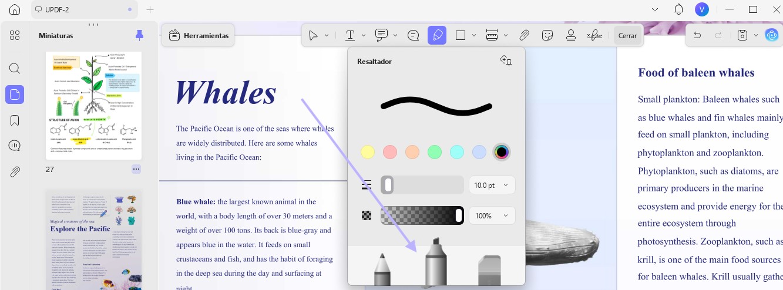The width and height of the screenshot is (783, 290).
Task: Toggle the active pencil drawing tool
Action: coord(437,35)
